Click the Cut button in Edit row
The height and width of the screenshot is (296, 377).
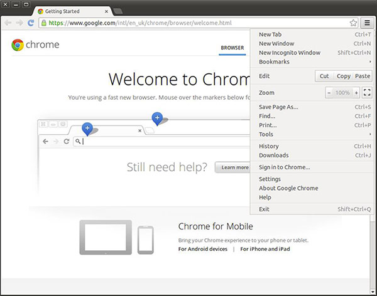click(x=324, y=76)
